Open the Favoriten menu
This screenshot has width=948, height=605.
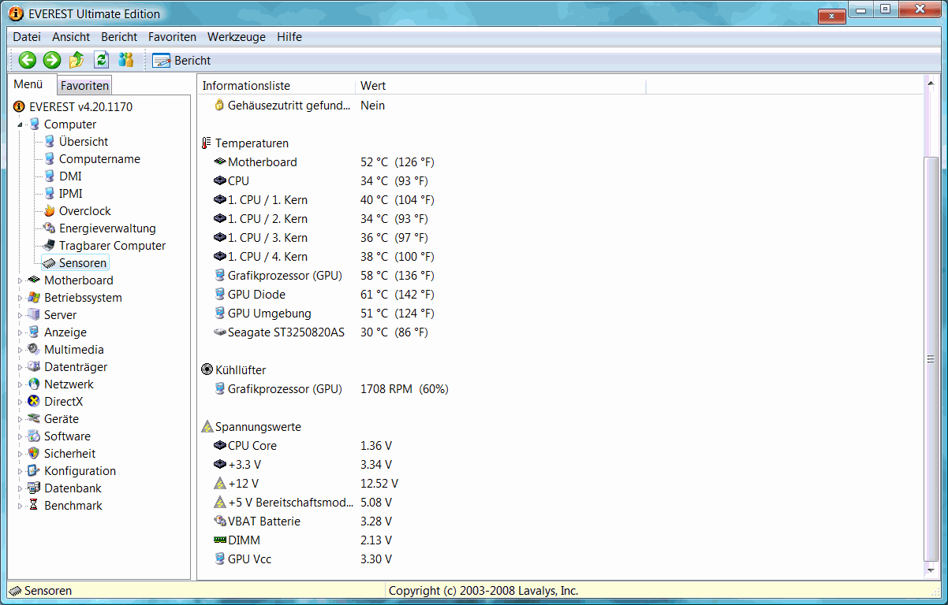click(172, 37)
